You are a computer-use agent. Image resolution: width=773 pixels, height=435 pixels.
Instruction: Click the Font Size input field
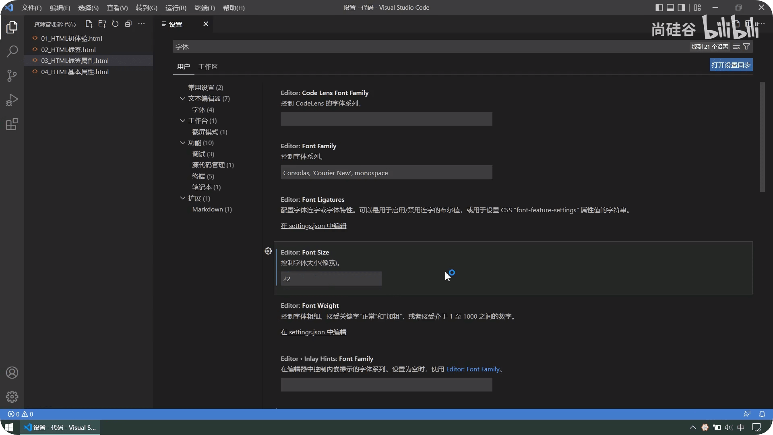point(331,279)
